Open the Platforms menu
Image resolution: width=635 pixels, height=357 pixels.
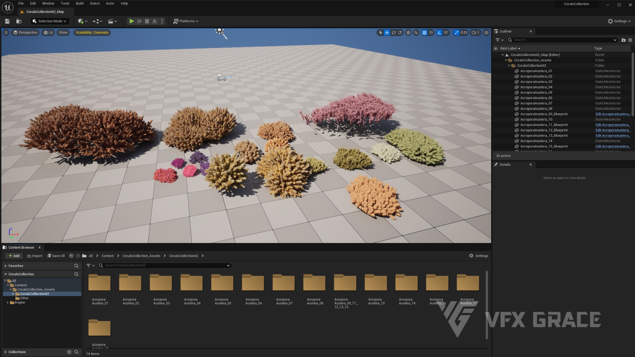click(x=186, y=21)
